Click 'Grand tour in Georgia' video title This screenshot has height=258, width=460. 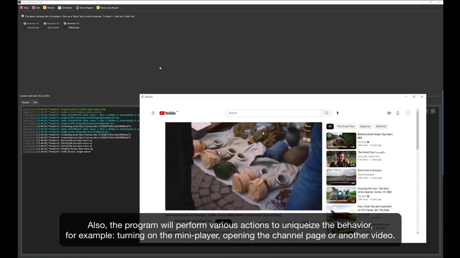click(x=369, y=170)
